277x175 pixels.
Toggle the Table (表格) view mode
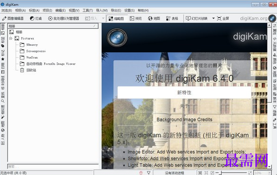[x=172, y=18]
